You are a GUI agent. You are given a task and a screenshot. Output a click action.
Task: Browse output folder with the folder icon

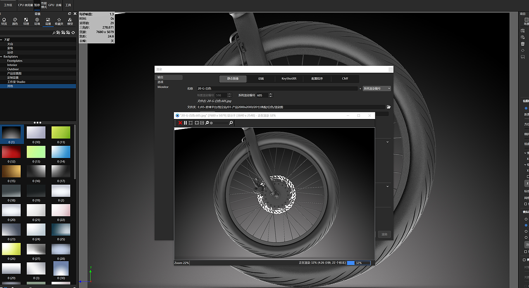click(x=388, y=107)
